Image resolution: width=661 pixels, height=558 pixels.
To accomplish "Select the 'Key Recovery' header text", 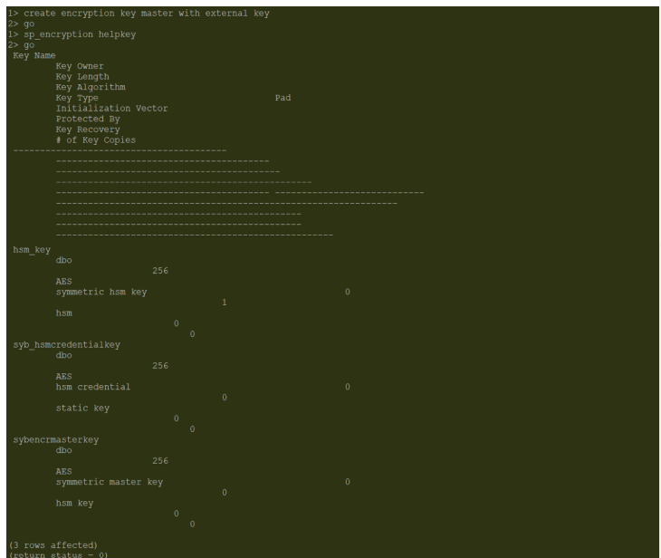I will 88,130.
